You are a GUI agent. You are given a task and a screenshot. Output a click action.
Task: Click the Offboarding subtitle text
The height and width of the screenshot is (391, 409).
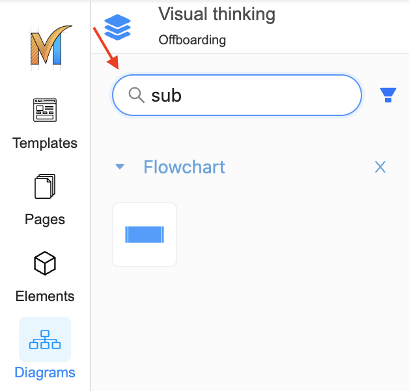tap(192, 40)
